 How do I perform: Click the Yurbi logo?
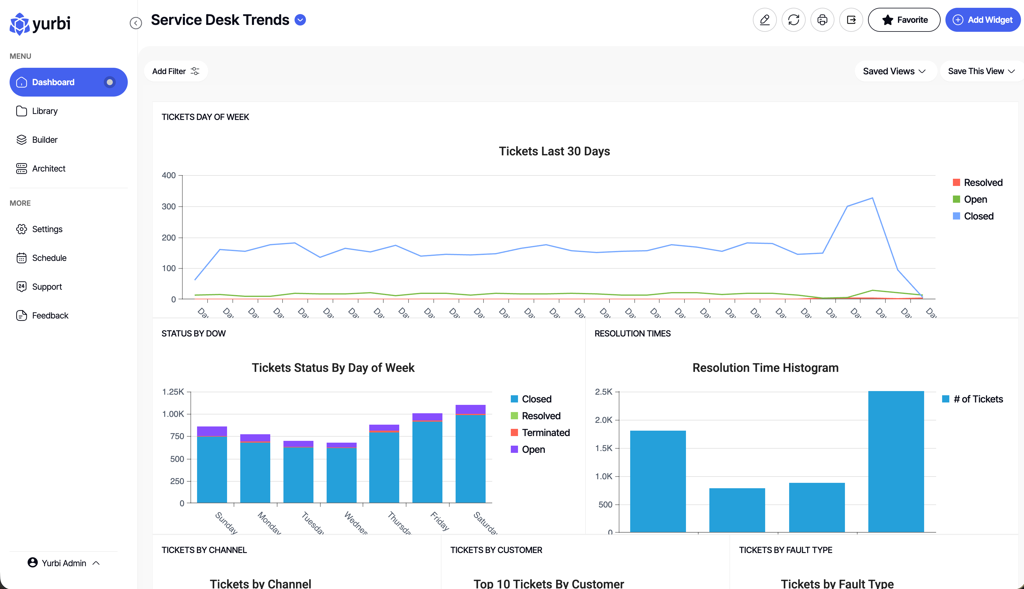pyautogui.click(x=40, y=23)
